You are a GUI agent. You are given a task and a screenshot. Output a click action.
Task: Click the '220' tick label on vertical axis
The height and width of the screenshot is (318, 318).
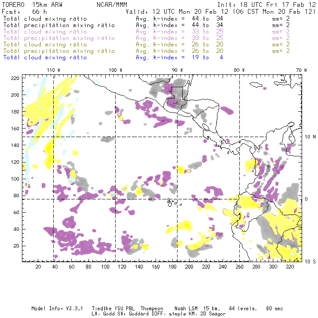click(x=15, y=78)
